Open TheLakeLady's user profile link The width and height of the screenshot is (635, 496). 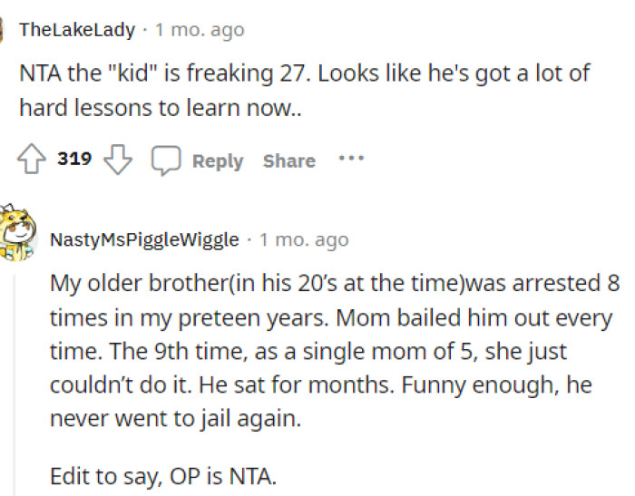(76, 30)
